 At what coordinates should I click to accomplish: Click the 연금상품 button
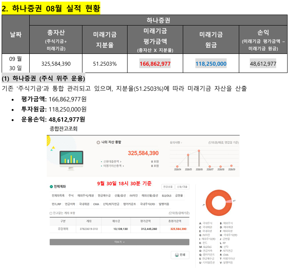tap(168, 187)
